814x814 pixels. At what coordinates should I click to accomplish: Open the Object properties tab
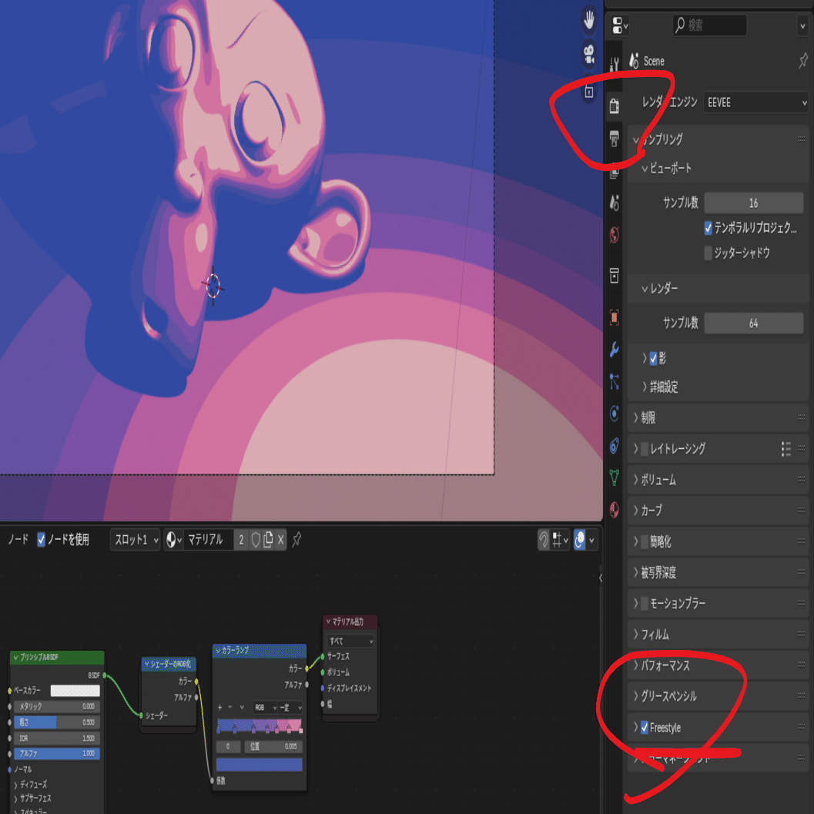click(x=614, y=317)
